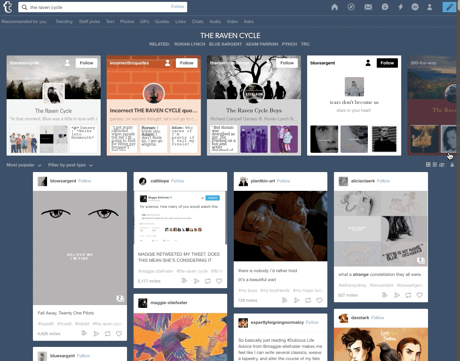Open the blowsargent eyes image post
The height and width of the screenshot is (361, 460).
coord(80,248)
